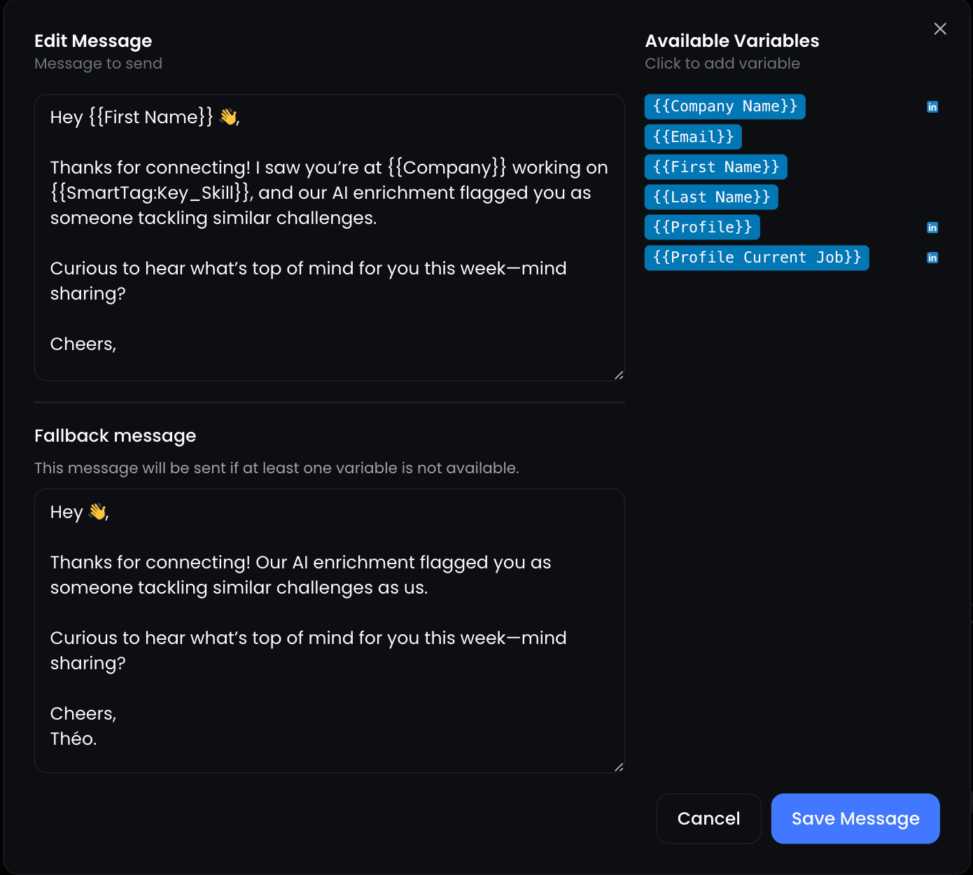Viewport: 973px width, 875px height.
Task: Insert the {{Company Name}} variable
Action: click(x=725, y=106)
